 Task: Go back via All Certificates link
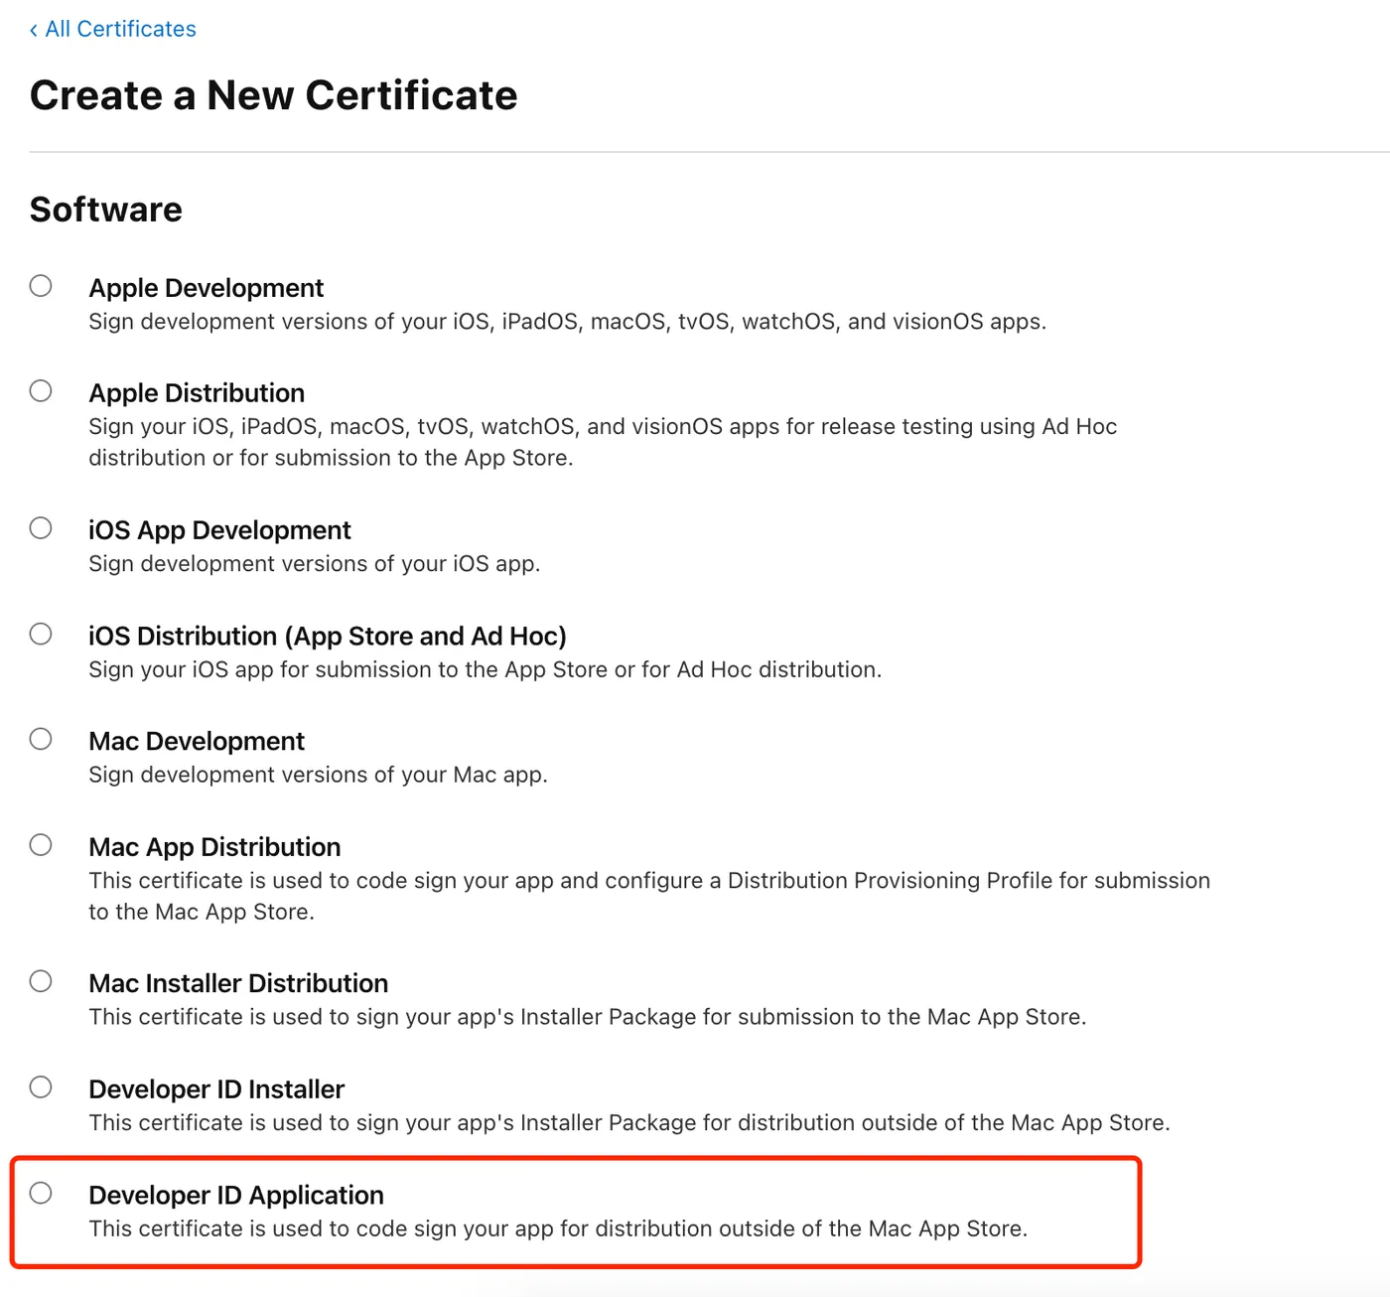point(120,29)
